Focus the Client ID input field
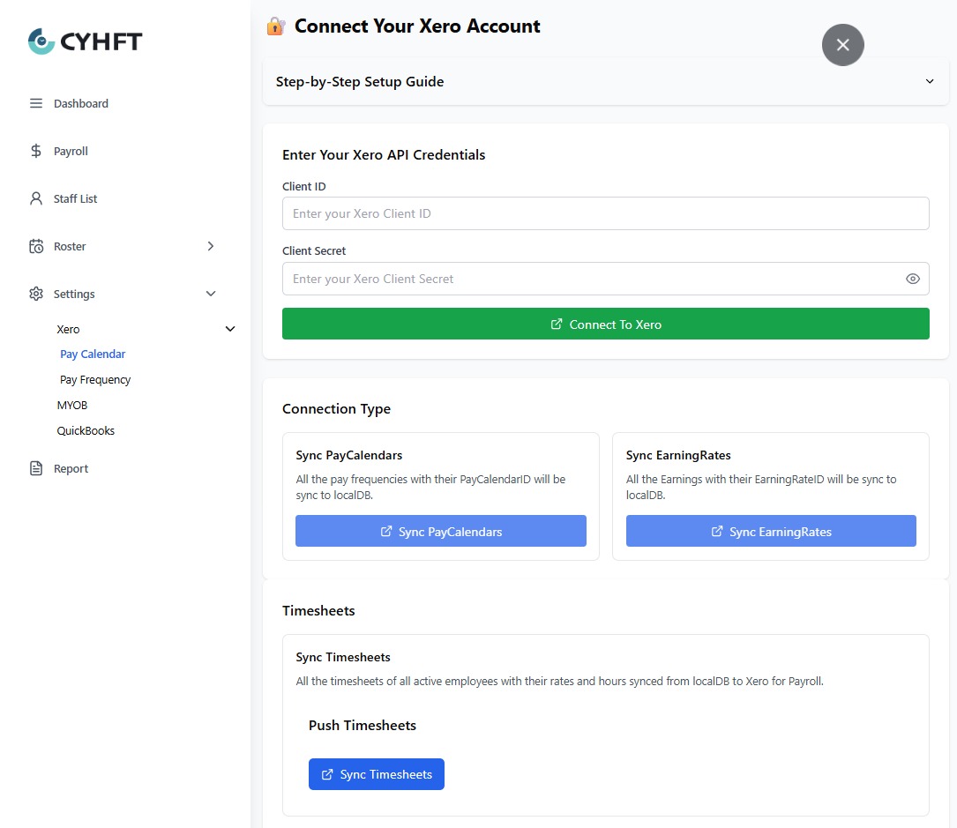The image size is (957, 828). coord(605,213)
